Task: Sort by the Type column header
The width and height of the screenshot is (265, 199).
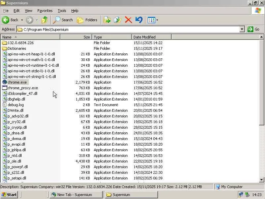Action: pos(112,37)
